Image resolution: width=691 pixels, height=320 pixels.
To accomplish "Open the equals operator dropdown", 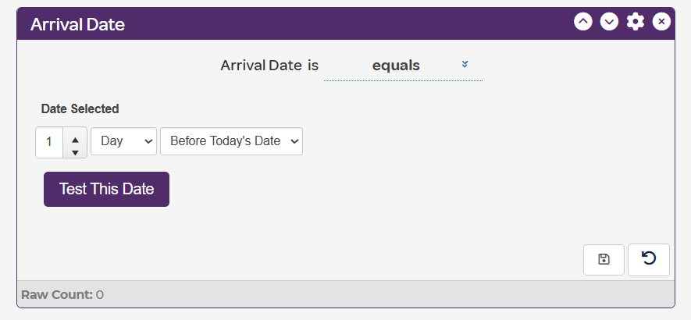I will (396, 66).
